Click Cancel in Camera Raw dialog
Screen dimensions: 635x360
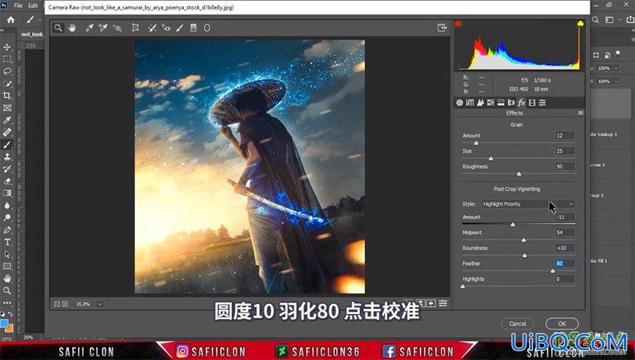(517, 324)
